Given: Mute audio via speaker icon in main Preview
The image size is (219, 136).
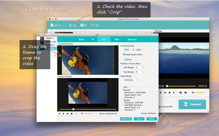Looking at the screenshot, I should [193, 92].
